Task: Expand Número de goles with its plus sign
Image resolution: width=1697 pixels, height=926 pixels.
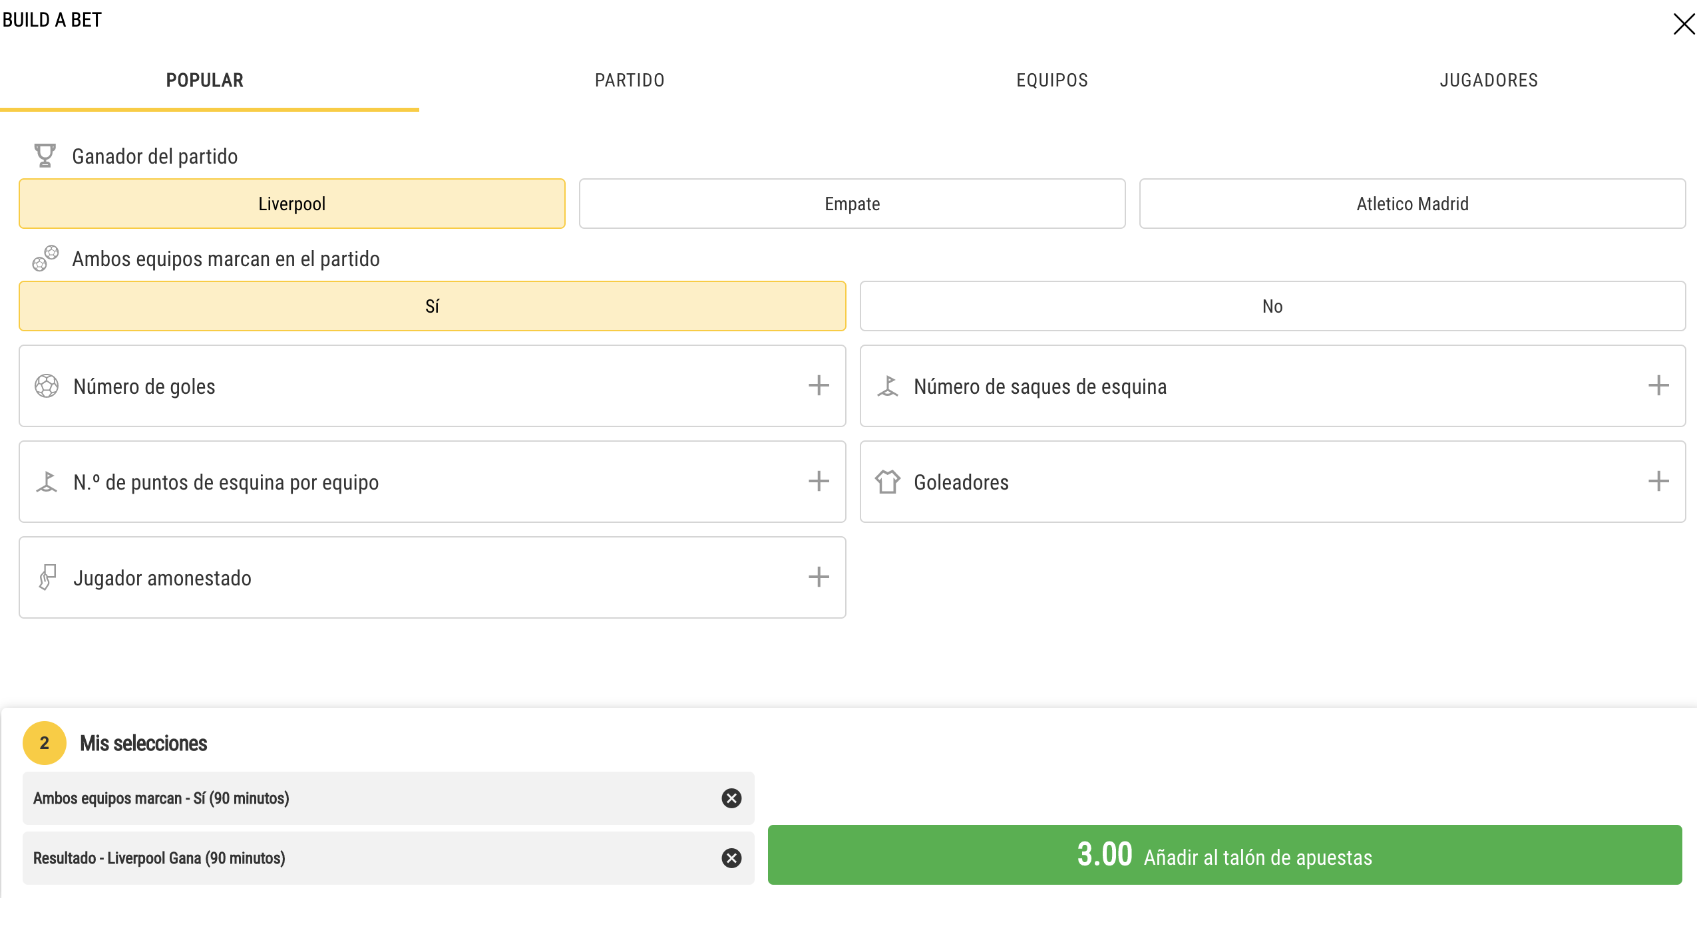Action: [819, 385]
